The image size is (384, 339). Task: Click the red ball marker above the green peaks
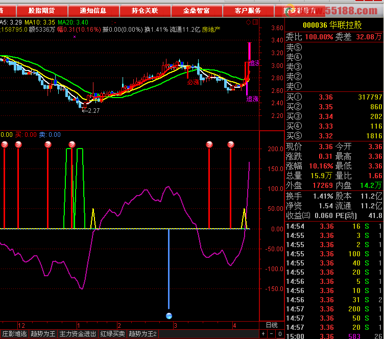72,144
